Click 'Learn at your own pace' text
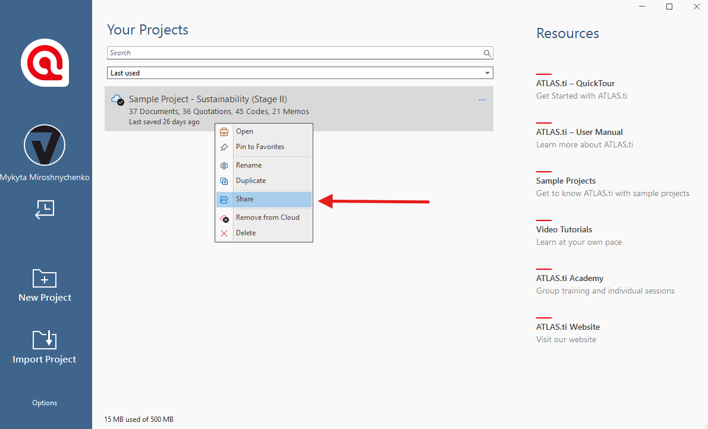Screen dimensions: 708x429 click(579, 242)
